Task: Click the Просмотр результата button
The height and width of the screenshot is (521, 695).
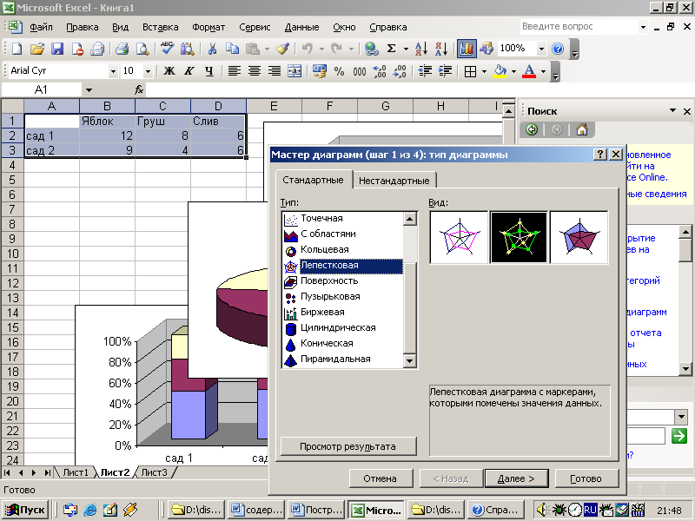Action: (x=348, y=446)
